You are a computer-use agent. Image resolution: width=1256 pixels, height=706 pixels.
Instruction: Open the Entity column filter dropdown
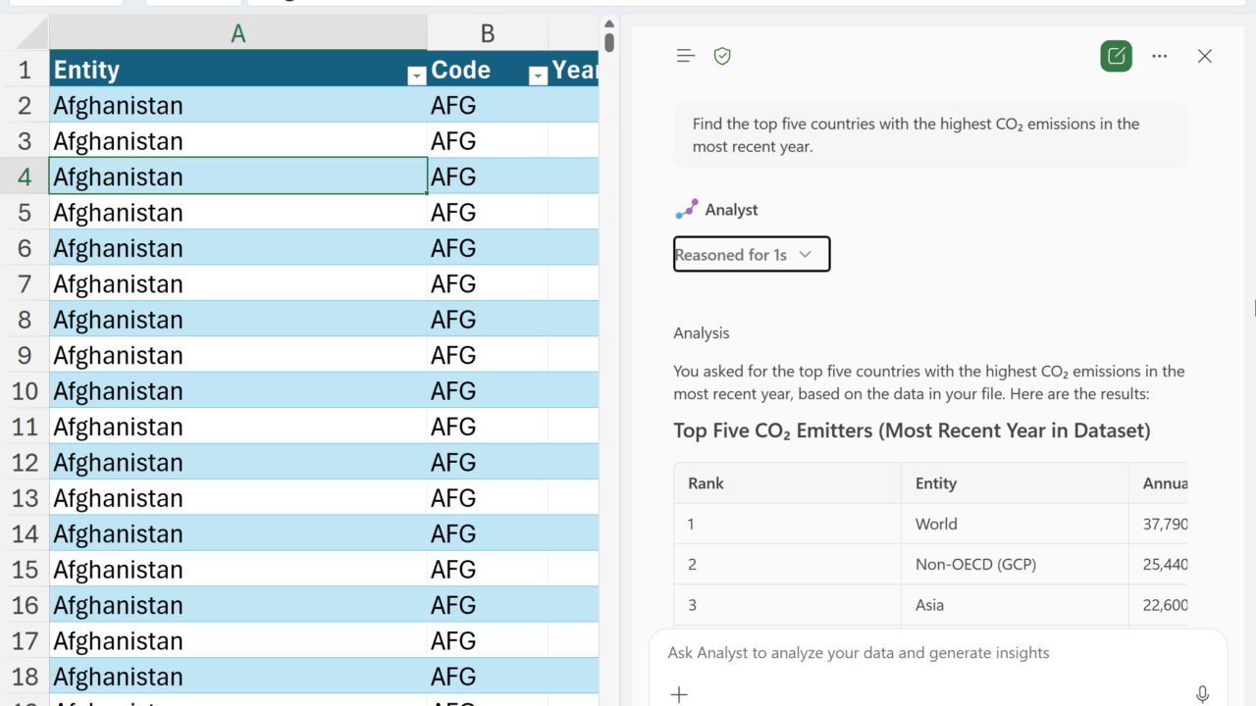point(417,76)
